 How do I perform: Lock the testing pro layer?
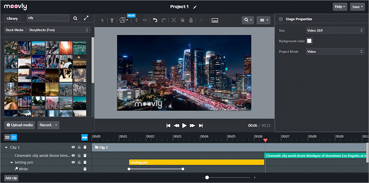point(79,162)
